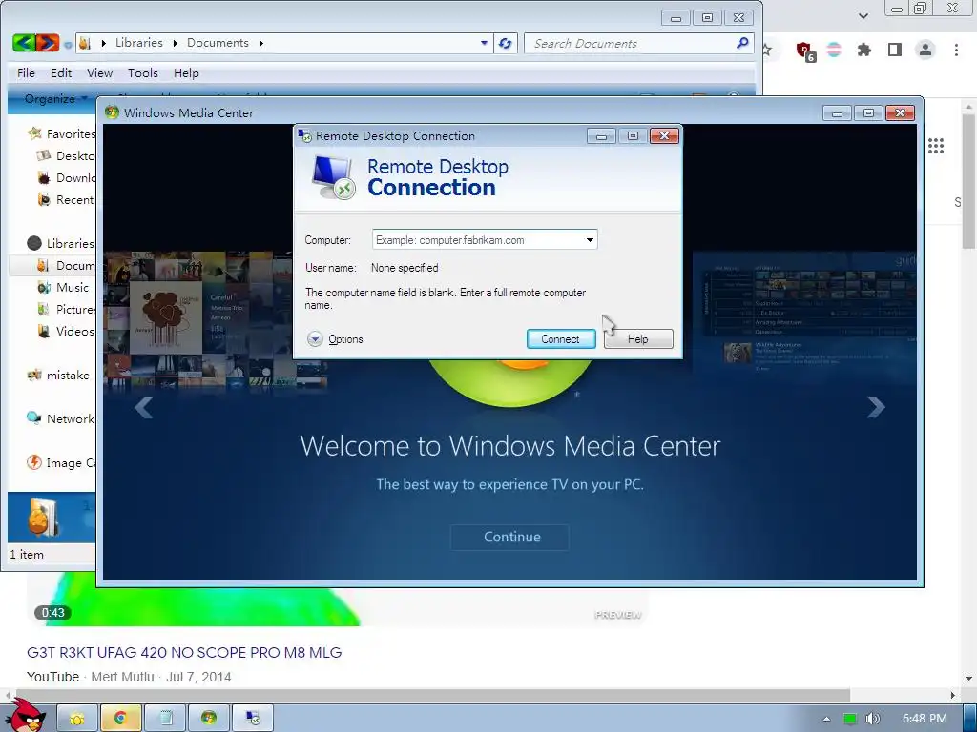
Task: Click the Chrome profile avatar icon
Action: pyautogui.click(x=925, y=50)
